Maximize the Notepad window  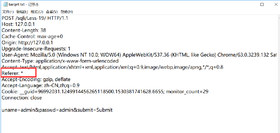coord(262,5)
